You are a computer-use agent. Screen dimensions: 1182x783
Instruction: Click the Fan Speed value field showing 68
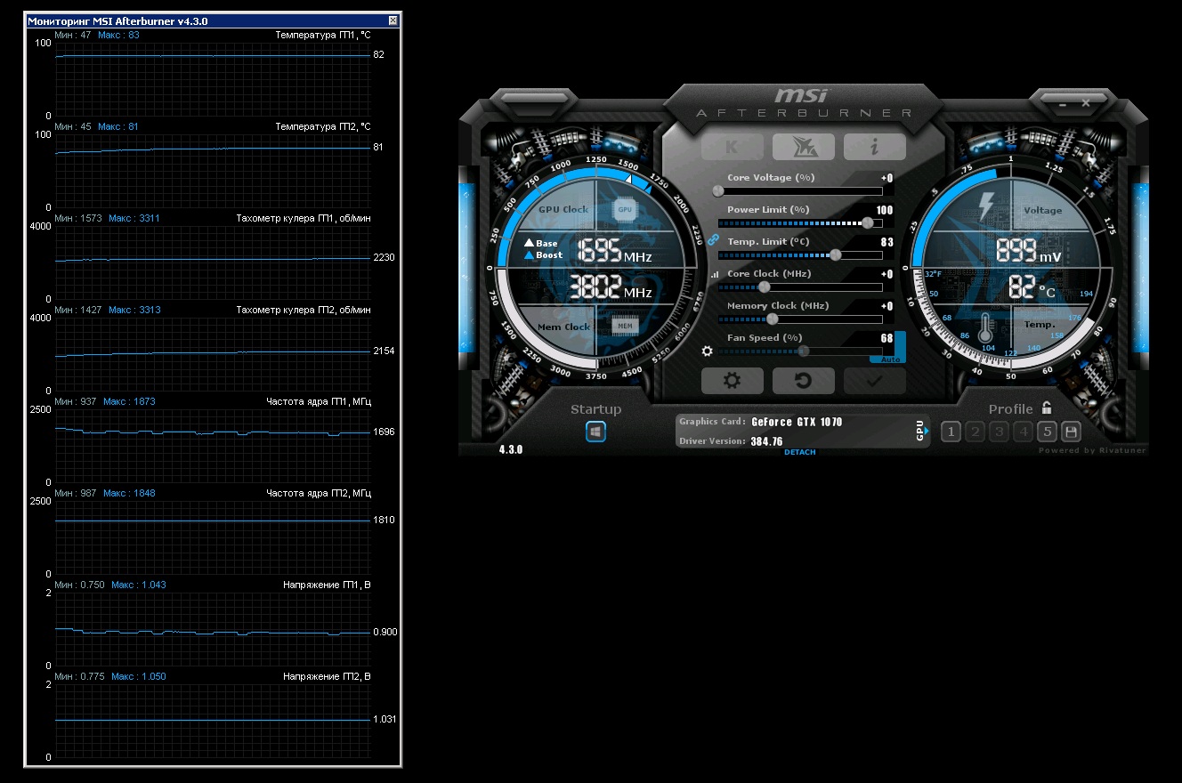coord(887,338)
